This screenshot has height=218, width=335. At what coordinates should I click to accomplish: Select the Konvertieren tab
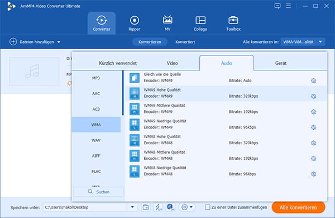pyautogui.click(x=150, y=42)
